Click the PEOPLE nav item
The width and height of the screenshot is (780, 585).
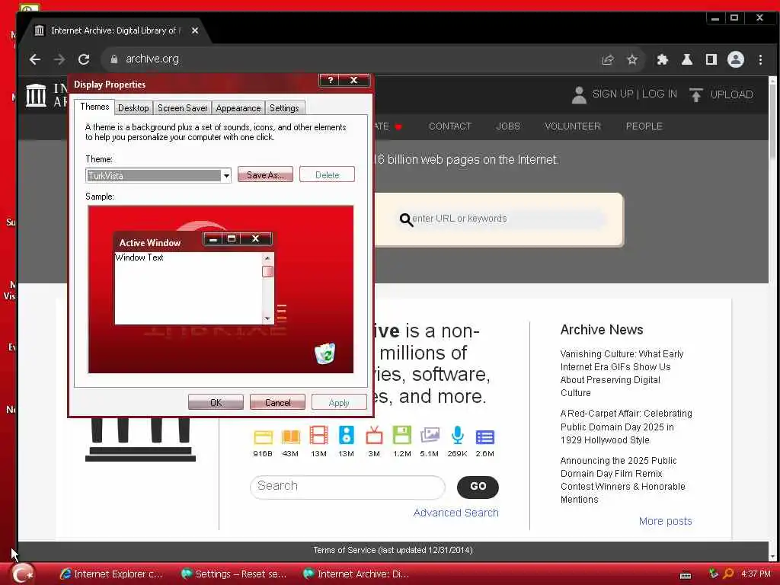pos(644,126)
